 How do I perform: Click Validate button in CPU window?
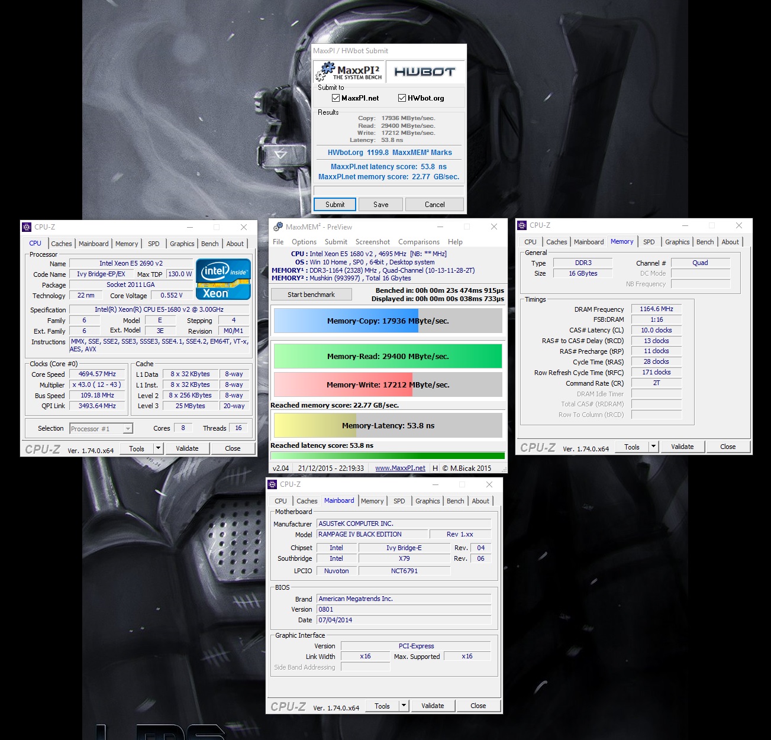pyautogui.click(x=187, y=448)
